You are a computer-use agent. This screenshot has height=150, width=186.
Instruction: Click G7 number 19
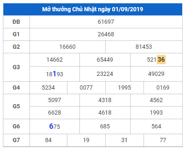point(86,140)
